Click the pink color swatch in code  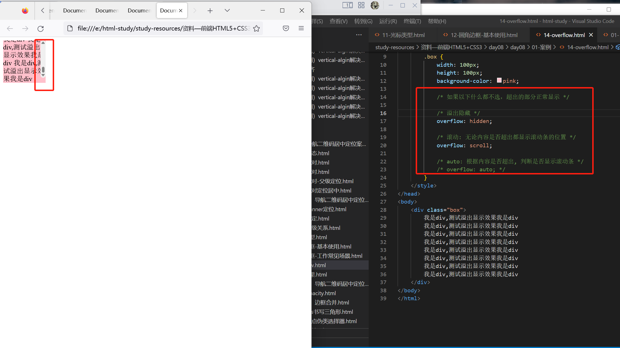click(499, 81)
